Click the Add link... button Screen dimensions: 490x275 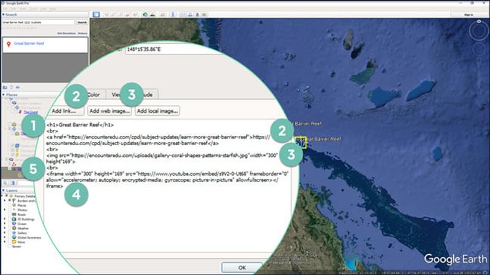[67, 111]
